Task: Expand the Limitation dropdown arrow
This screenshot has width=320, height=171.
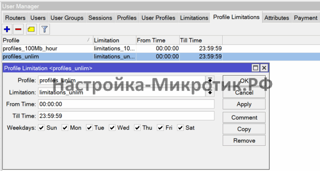Action: coord(210,93)
